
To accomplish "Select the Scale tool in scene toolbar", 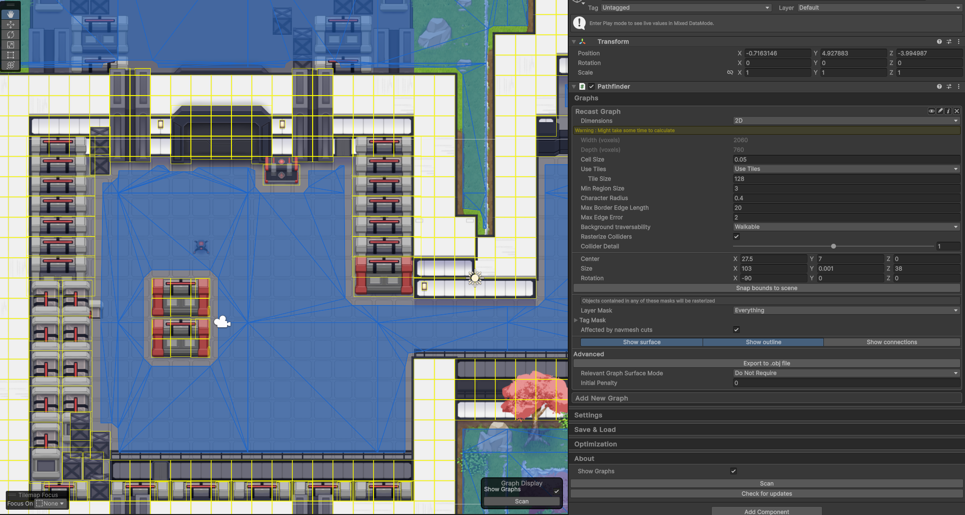I will point(11,45).
